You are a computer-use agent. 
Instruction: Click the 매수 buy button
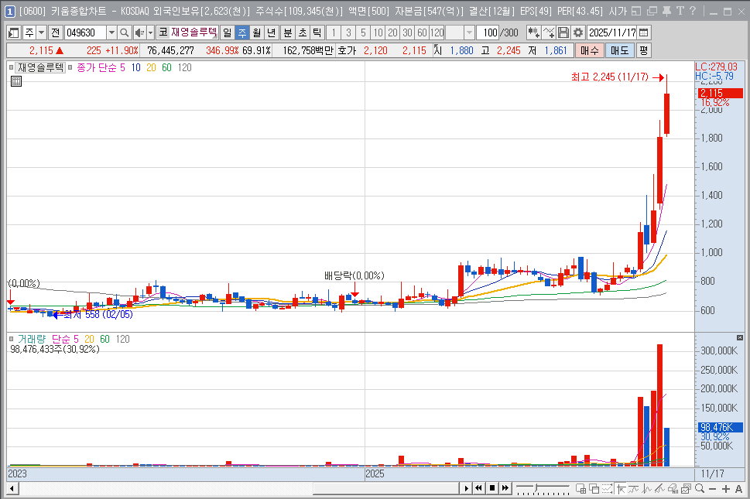pyautogui.click(x=590, y=50)
